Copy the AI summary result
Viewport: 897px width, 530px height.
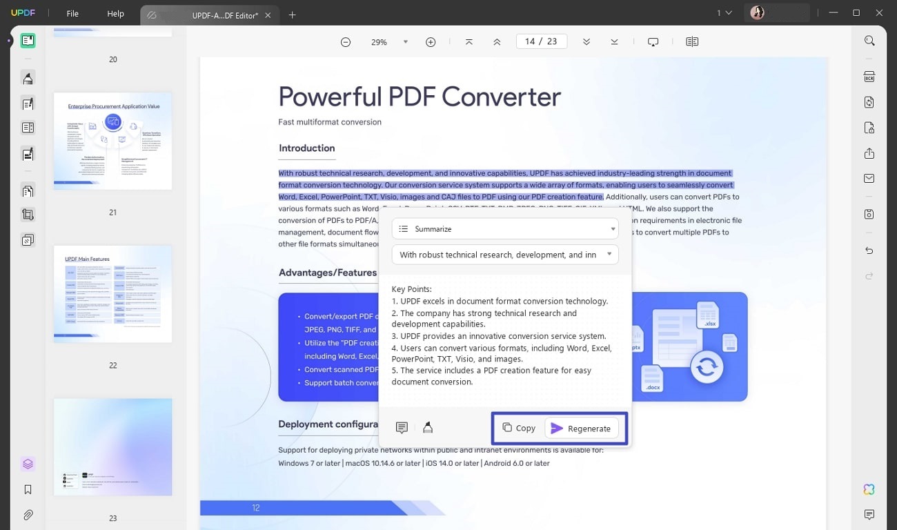click(x=518, y=428)
